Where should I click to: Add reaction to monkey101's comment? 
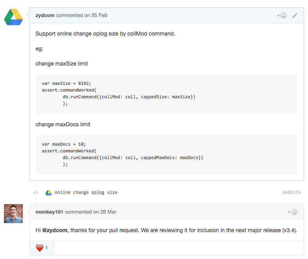coord(293,212)
